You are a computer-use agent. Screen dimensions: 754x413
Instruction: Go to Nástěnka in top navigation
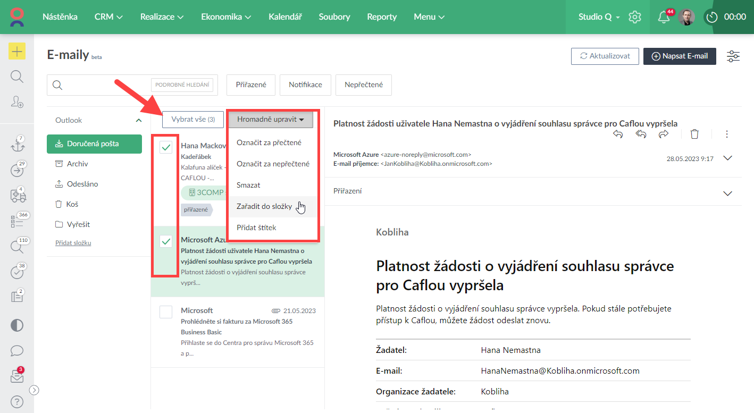pos(60,17)
